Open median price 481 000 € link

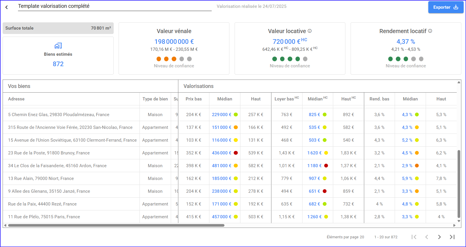coord(222,166)
